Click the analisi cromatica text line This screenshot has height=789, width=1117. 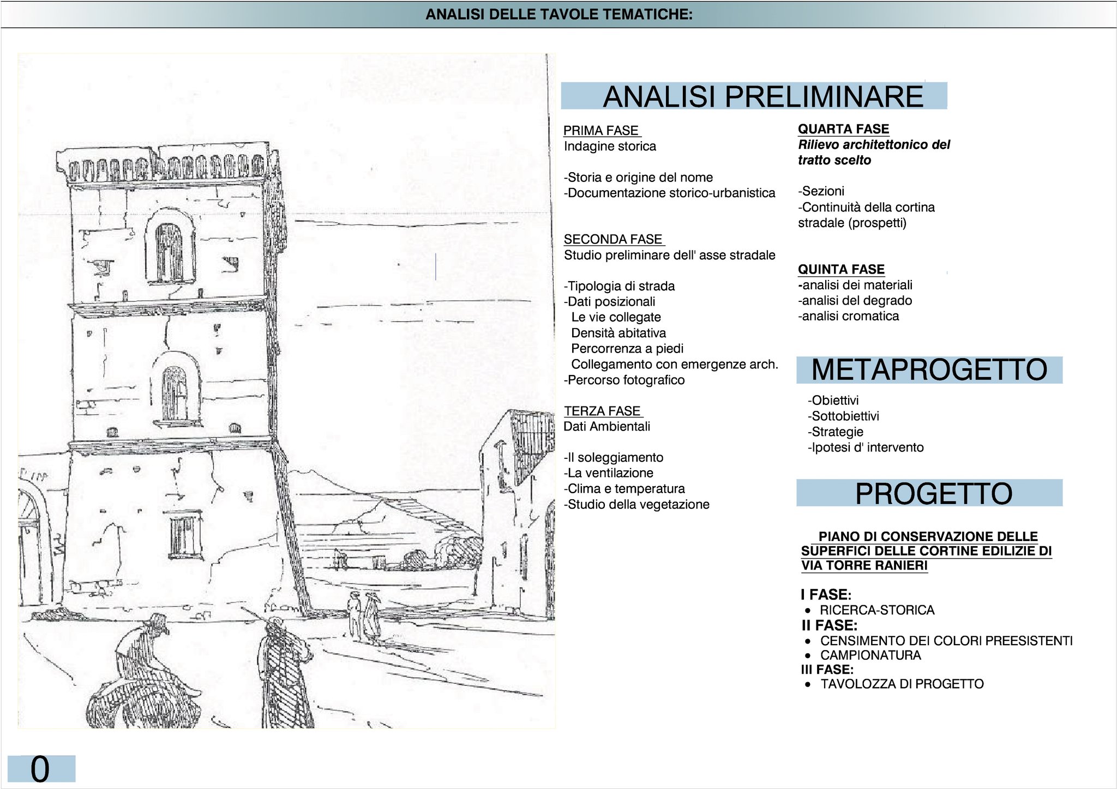849,316
